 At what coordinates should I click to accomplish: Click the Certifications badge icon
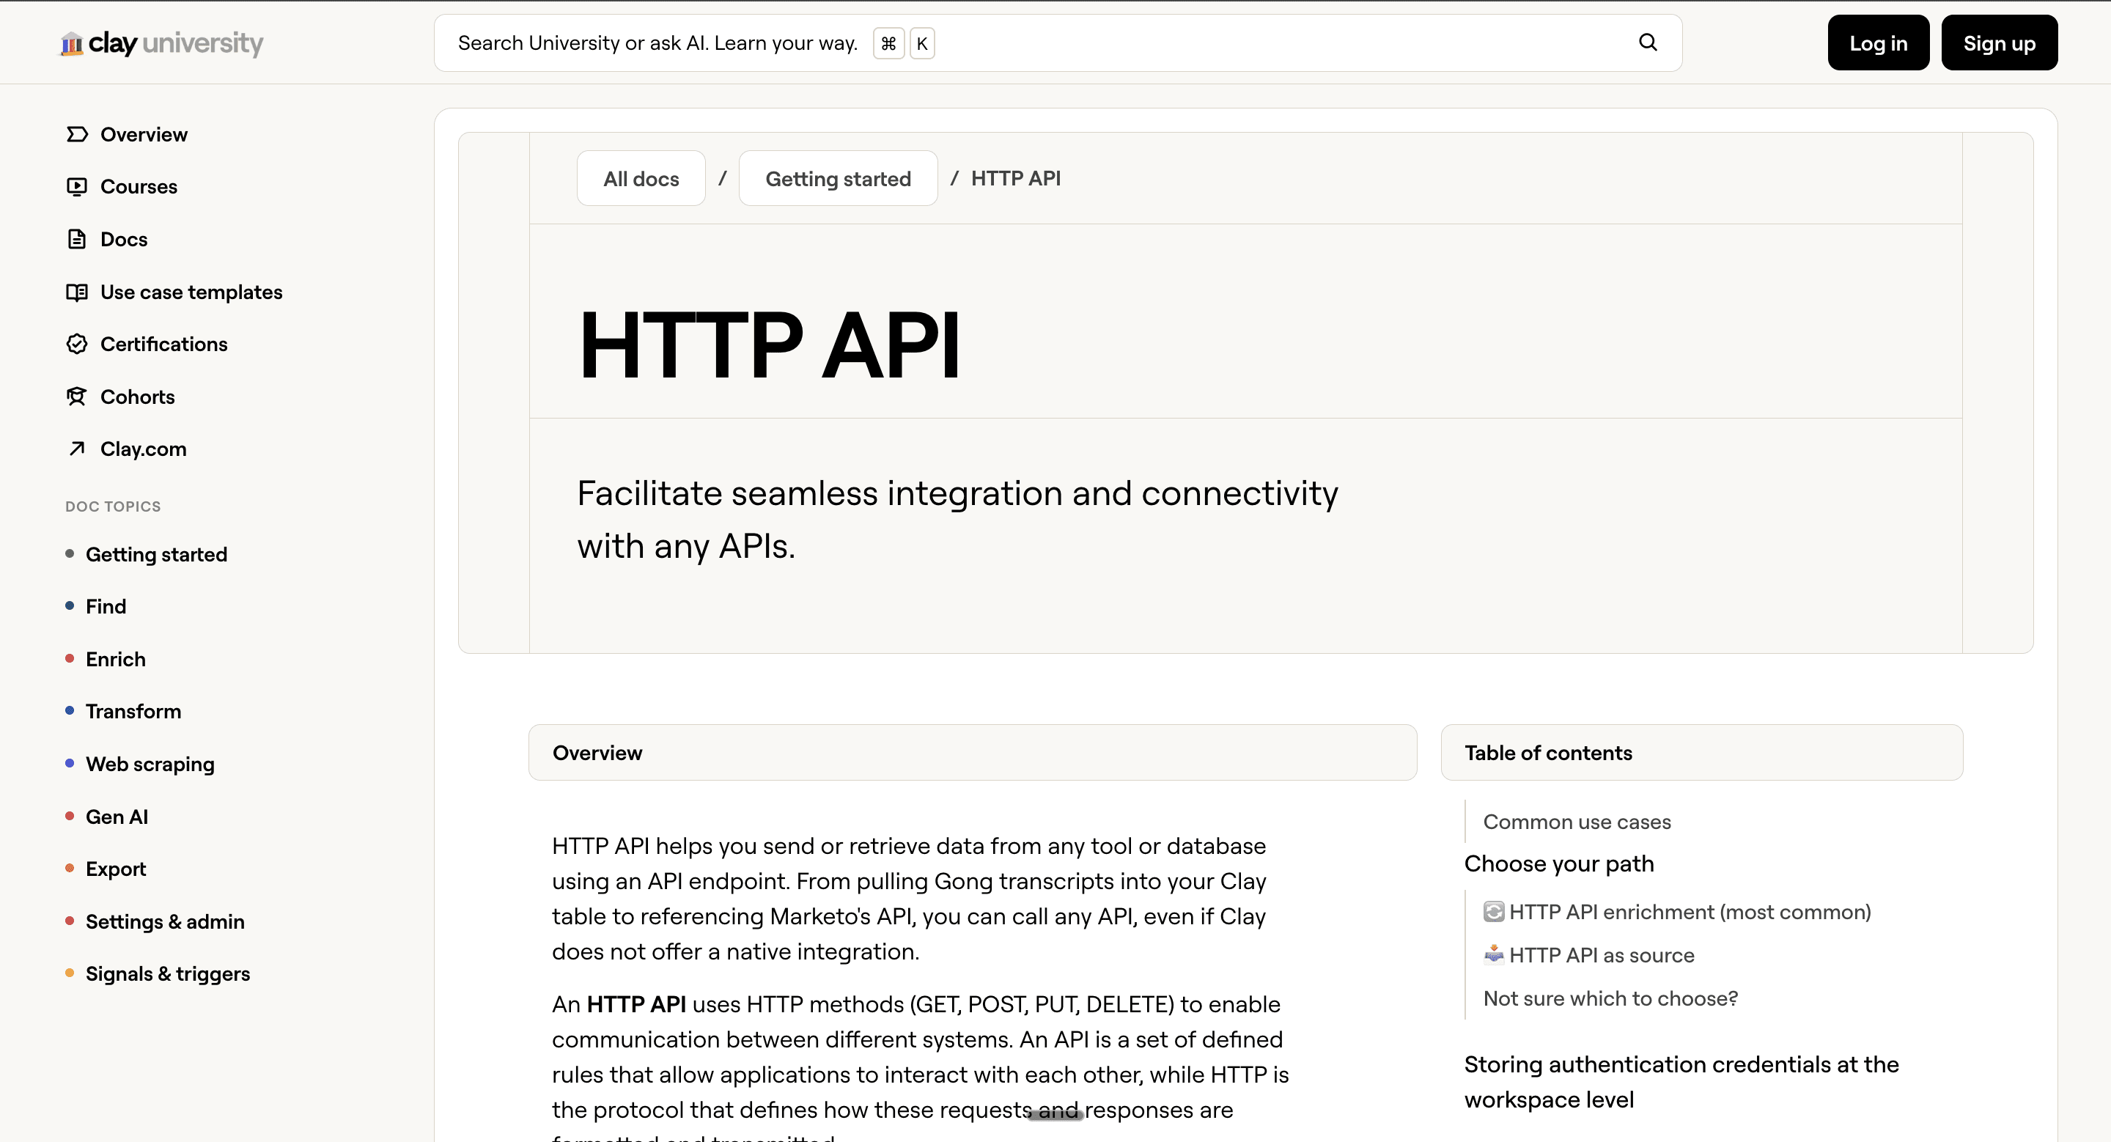click(x=77, y=344)
